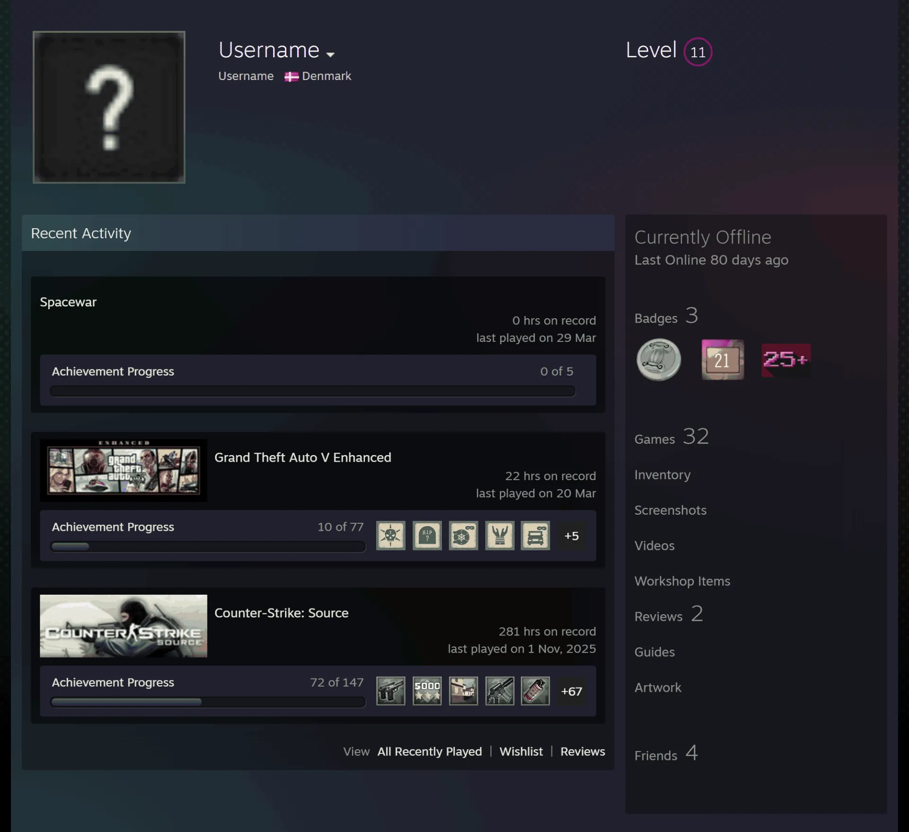Open Reviews link beside Wishlist
The image size is (909, 832).
click(583, 751)
